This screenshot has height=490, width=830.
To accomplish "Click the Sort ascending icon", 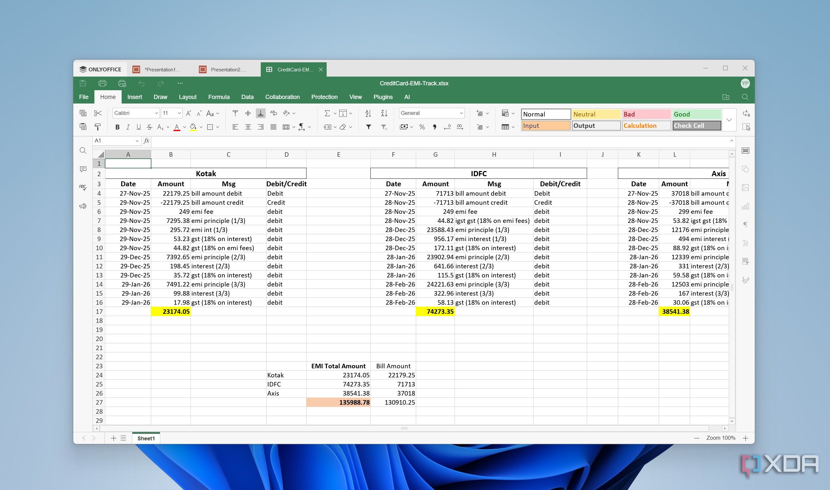I will 368,113.
